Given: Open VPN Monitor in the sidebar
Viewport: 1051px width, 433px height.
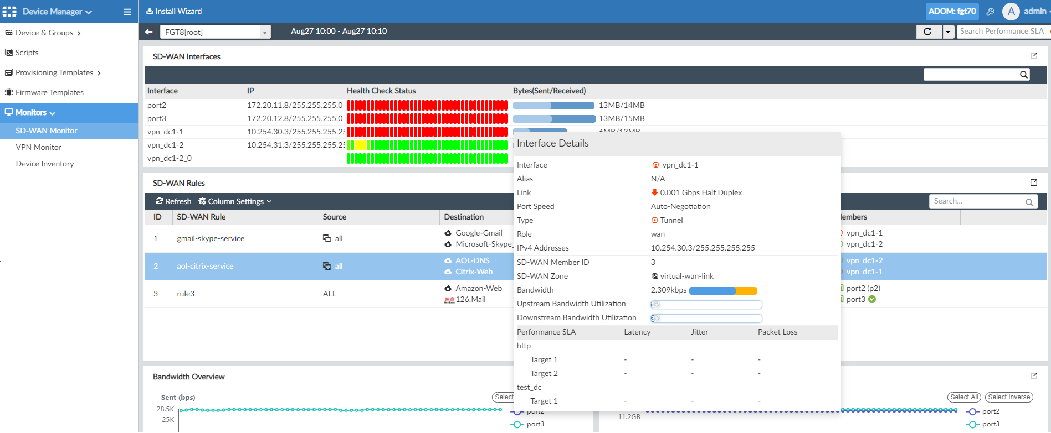Looking at the screenshot, I should (38, 147).
